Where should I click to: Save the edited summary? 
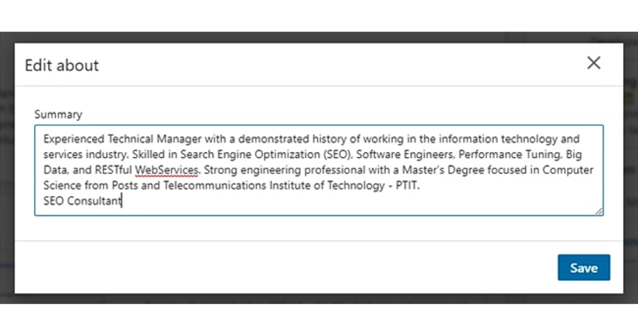[x=583, y=268]
